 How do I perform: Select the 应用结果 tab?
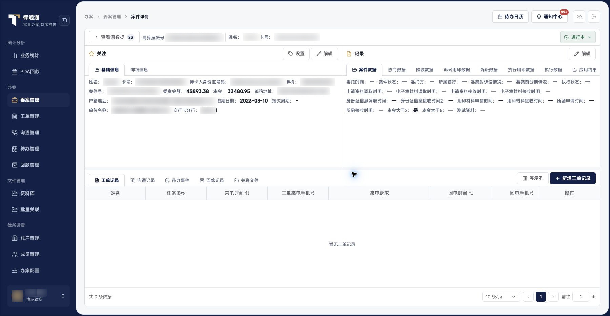pyautogui.click(x=585, y=70)
